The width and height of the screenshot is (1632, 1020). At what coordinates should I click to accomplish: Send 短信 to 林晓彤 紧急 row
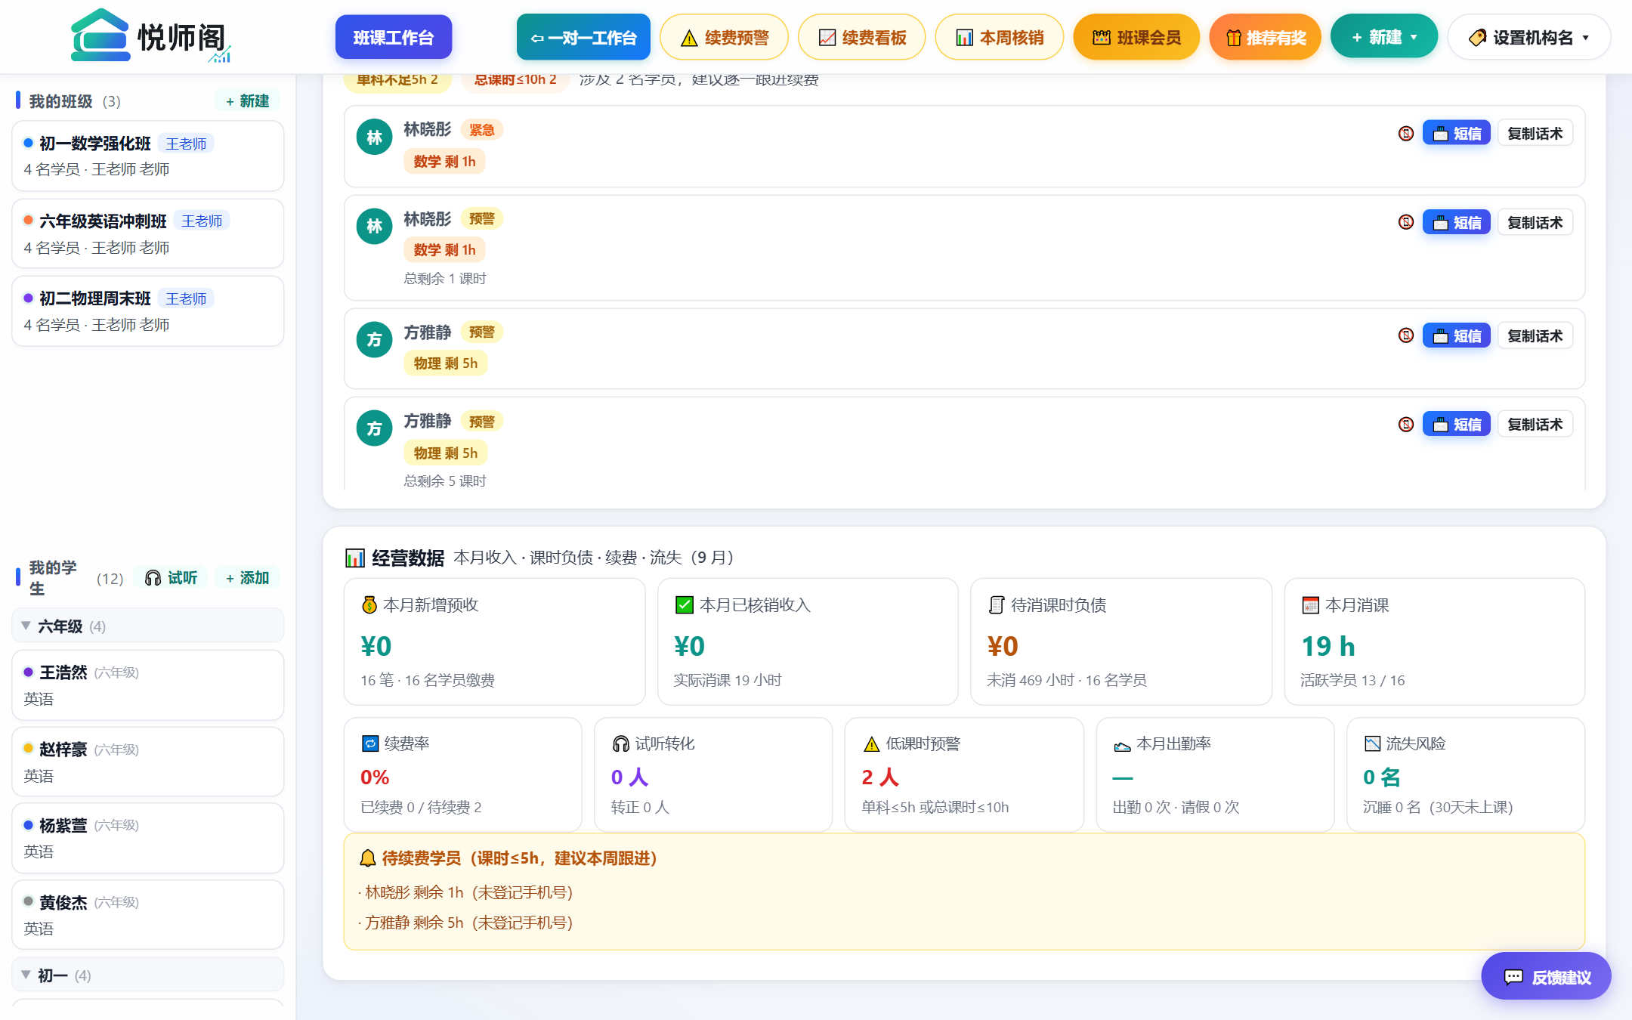click(x=1457, y=134)
